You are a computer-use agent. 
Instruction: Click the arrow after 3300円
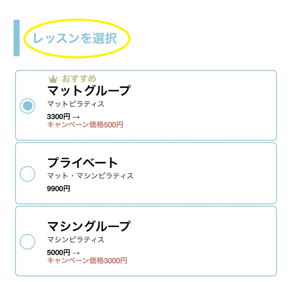(76, 117)
